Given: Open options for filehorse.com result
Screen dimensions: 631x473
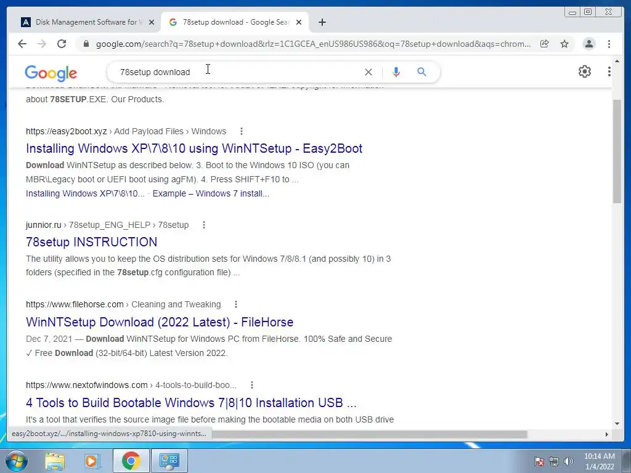Looking at the screenshot, I should pyautogui.click(x=236, y=304).
